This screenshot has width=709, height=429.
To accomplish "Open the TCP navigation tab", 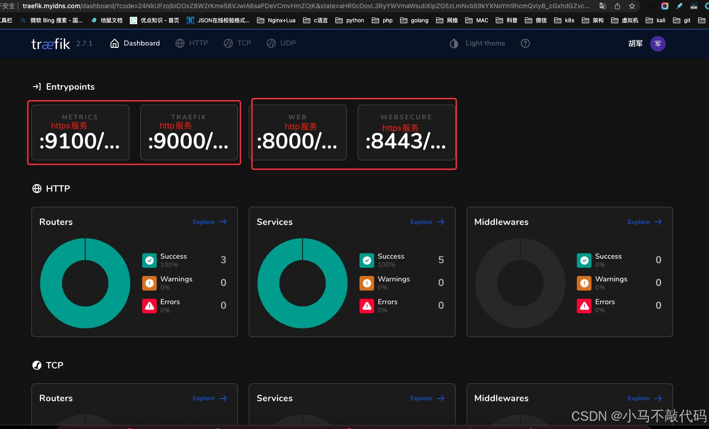I will 237,43.
